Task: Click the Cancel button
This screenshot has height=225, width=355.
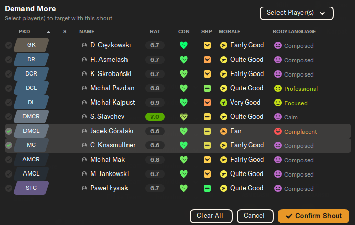Action: pos(254,216)
